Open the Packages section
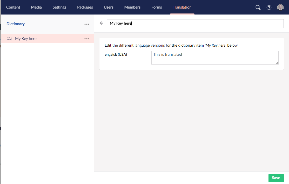This screenshot has height=184, width=289. [x=85, y=7]
